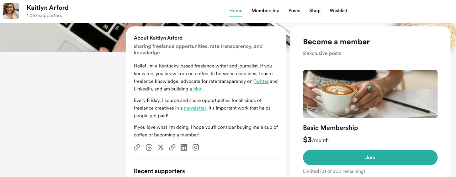View the Wishlist tab
The image size is (456, 177).
click(x=338, y=11)
